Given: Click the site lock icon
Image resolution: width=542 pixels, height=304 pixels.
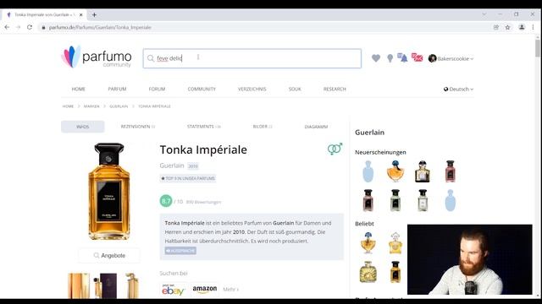Looking at the screenshot, I should [x=43, y=27].
